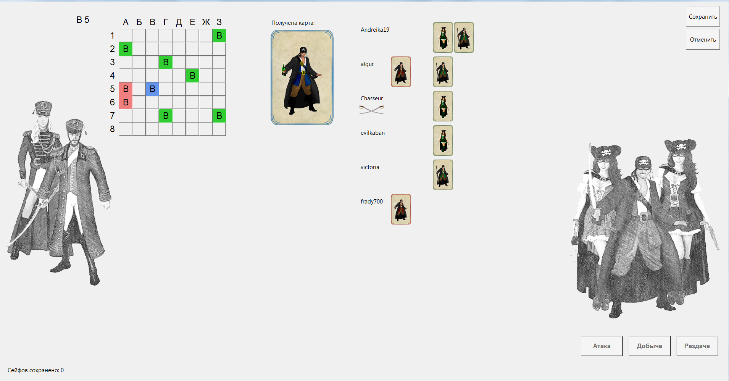Image resolution: width=729 pixels, height=381 pixels.
Task: Select algur's red-bordered pirate card
Action: (401, 72)
